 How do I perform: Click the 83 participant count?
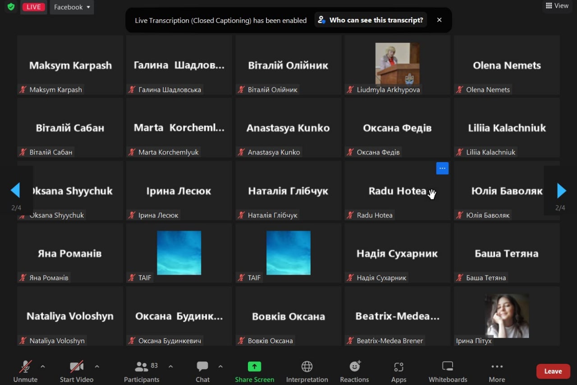(x=154, y=365)
